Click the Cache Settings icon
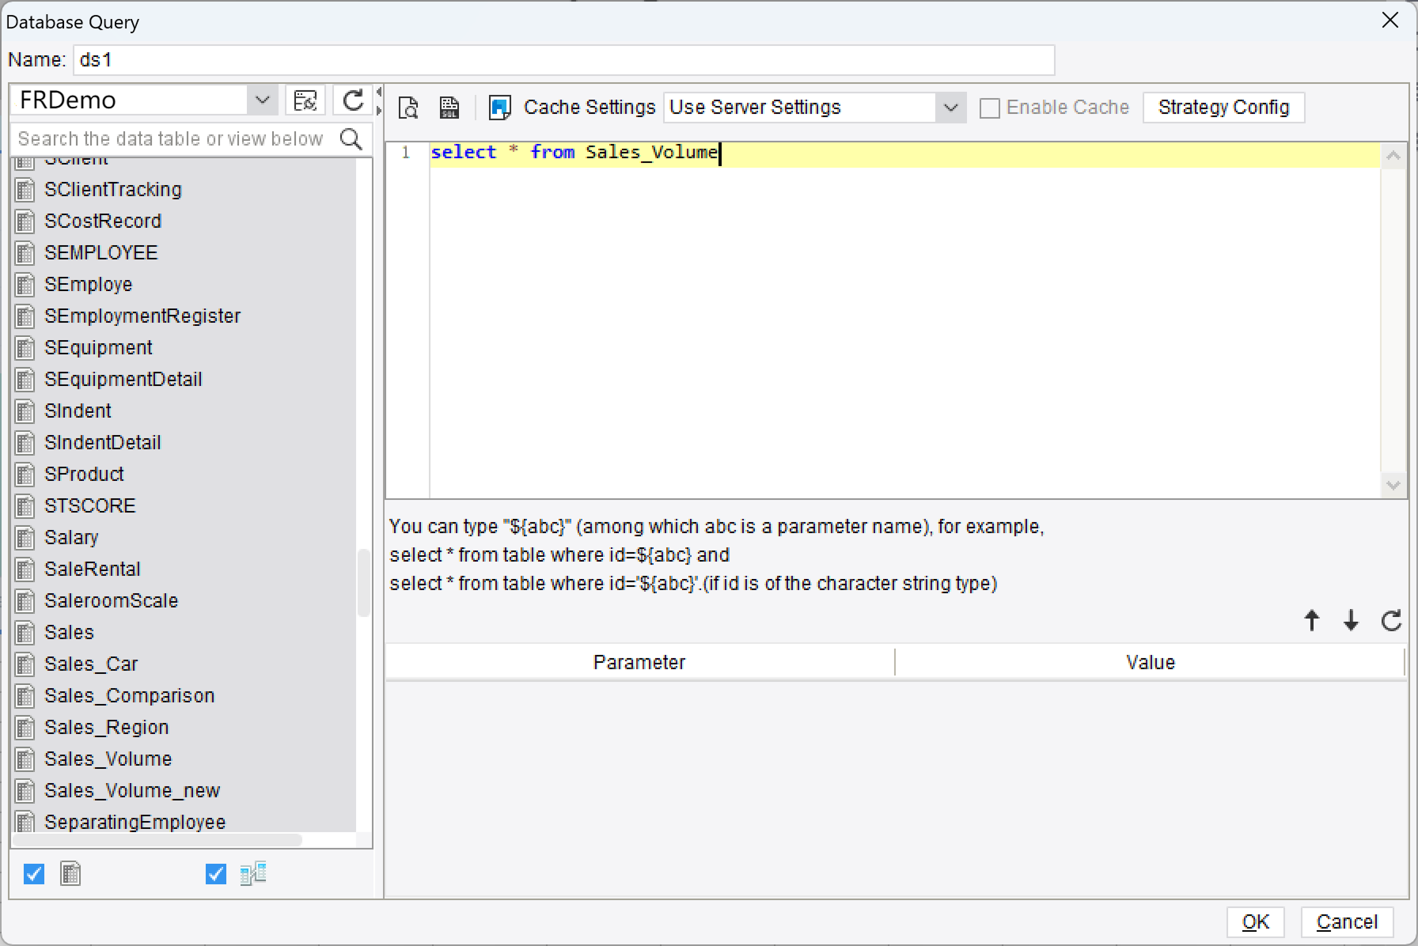 (500, 108)
